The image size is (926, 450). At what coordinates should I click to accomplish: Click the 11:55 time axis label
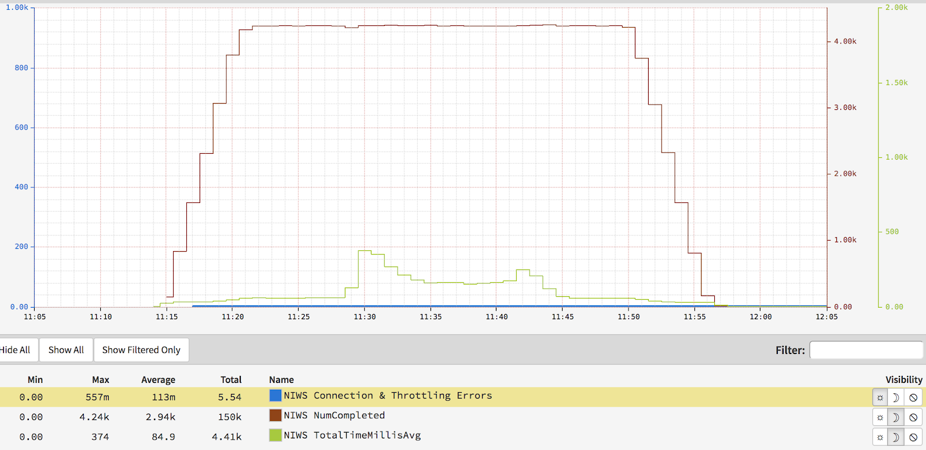pyautogui.click(x=694, y=317)
